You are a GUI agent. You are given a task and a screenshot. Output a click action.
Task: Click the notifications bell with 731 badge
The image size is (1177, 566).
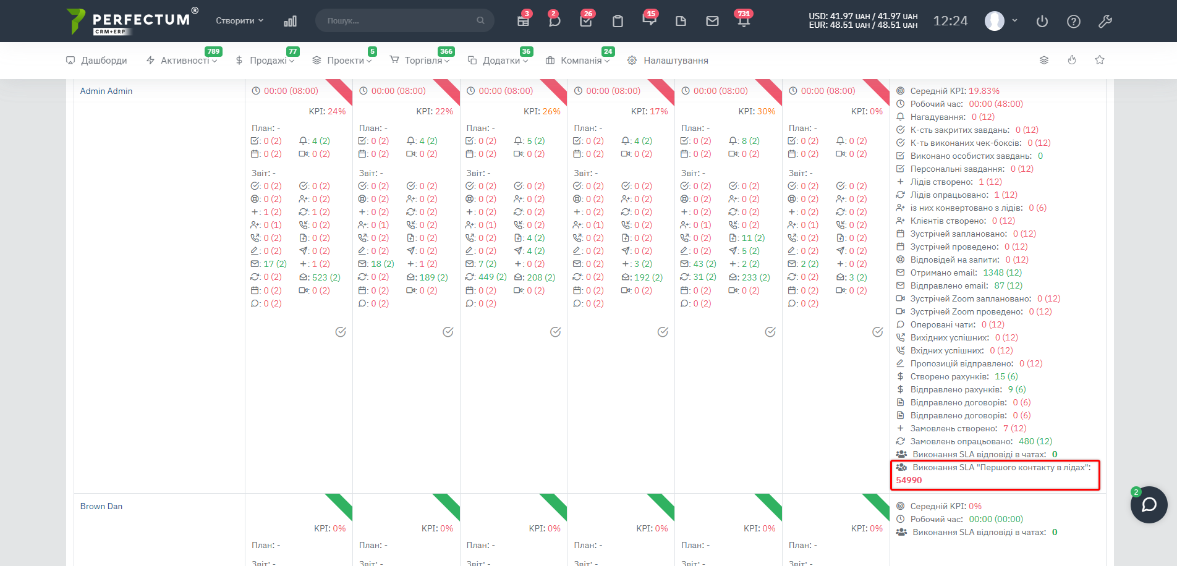[744, 21]
